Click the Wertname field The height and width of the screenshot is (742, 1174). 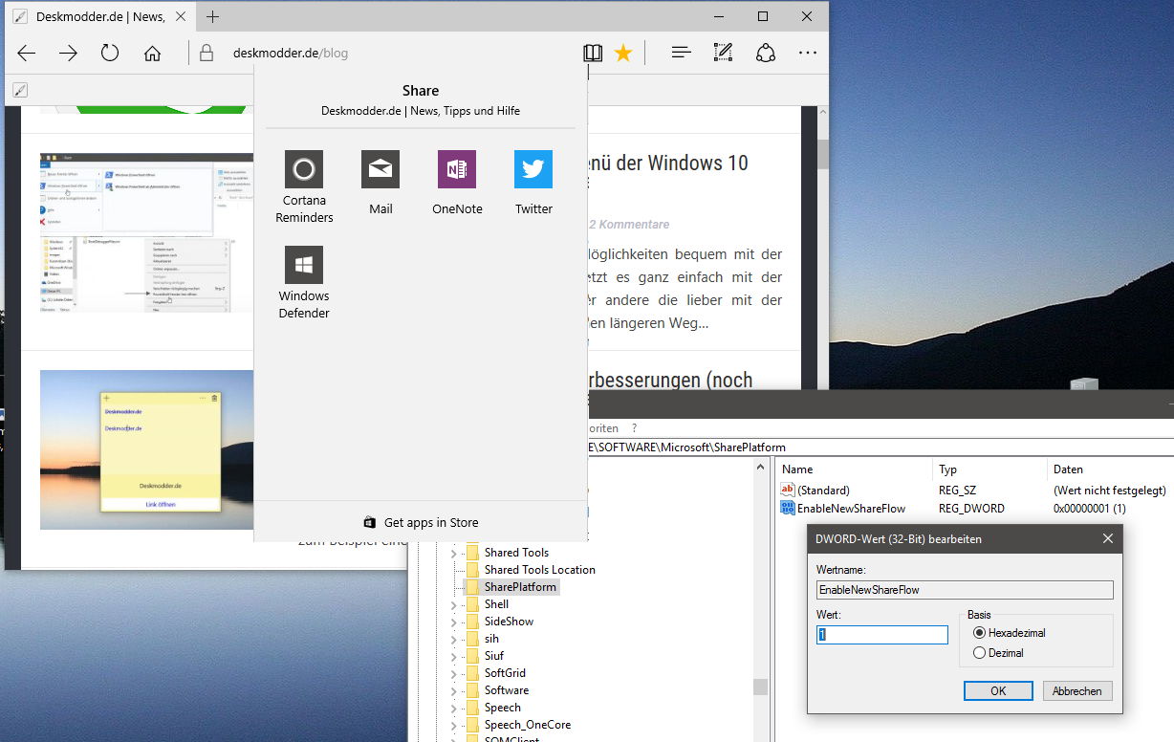point(965,590)
